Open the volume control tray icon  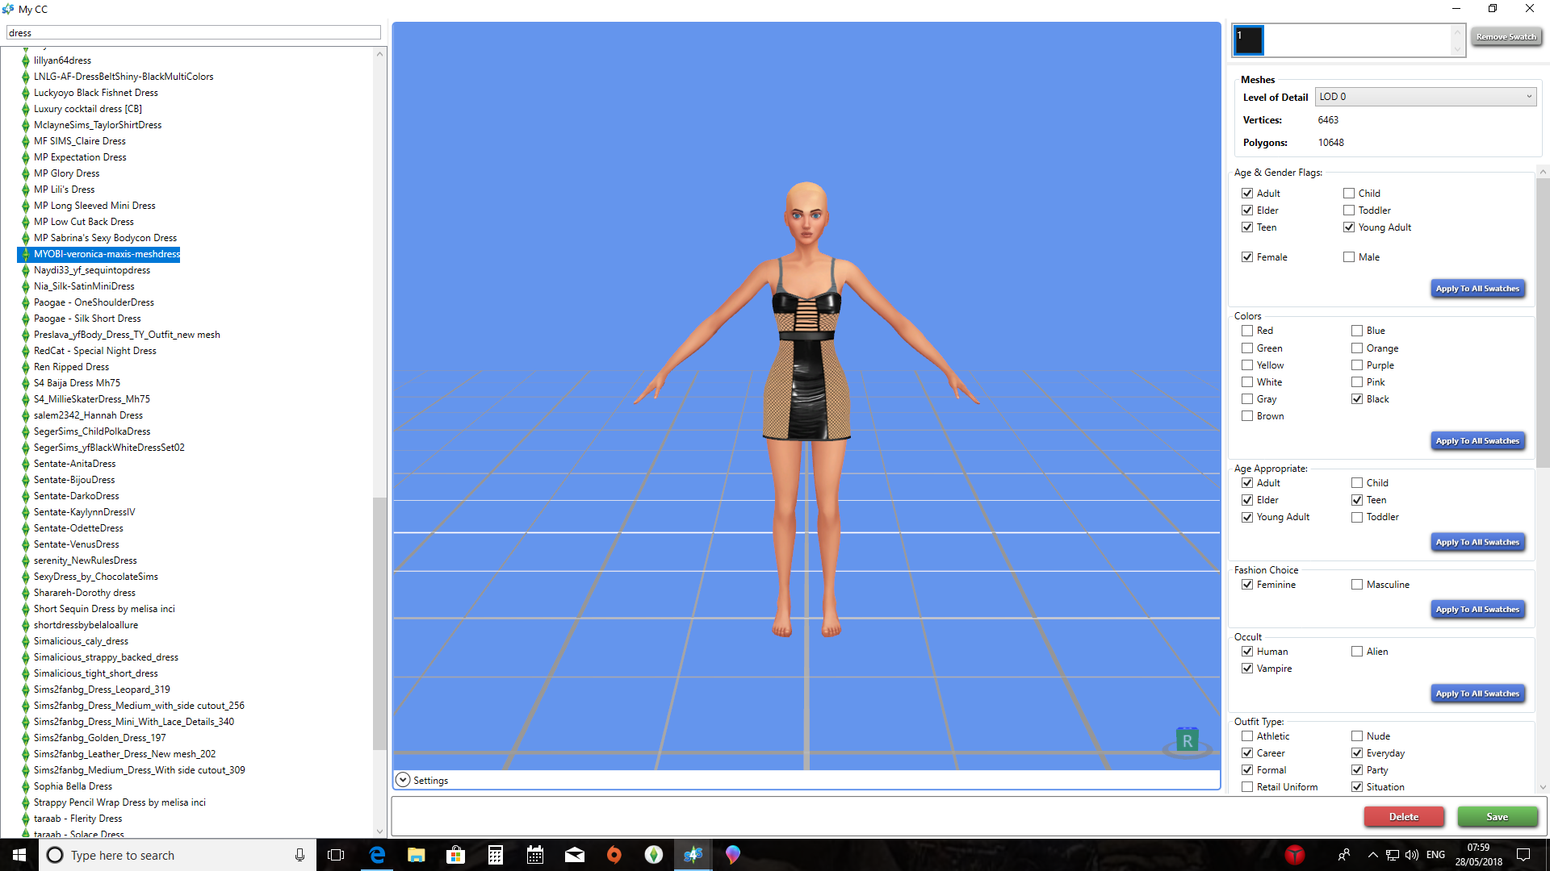tap(1412, 855)
